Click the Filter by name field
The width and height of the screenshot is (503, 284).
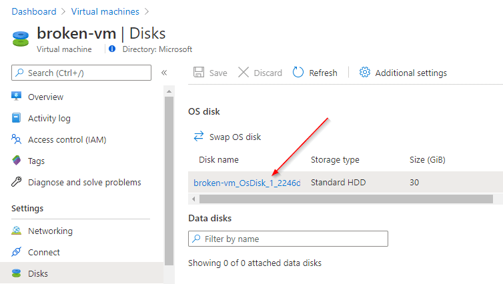288,239
